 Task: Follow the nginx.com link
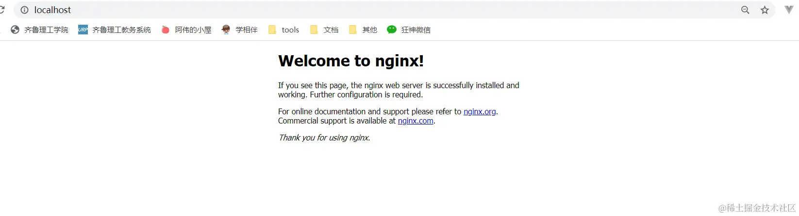pyautogui.click(x=416, y=121)
